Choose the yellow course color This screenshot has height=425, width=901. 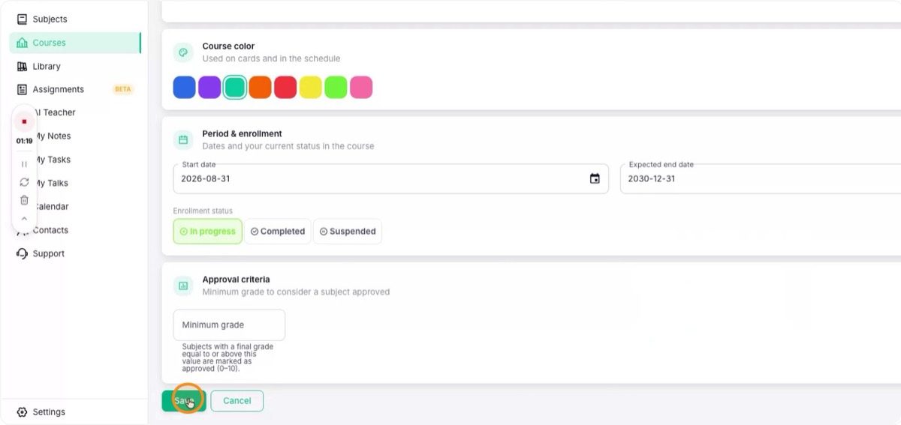tap(311, 87)
